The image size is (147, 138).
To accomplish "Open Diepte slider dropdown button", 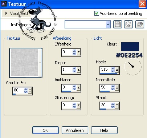I will coord(78,70).
